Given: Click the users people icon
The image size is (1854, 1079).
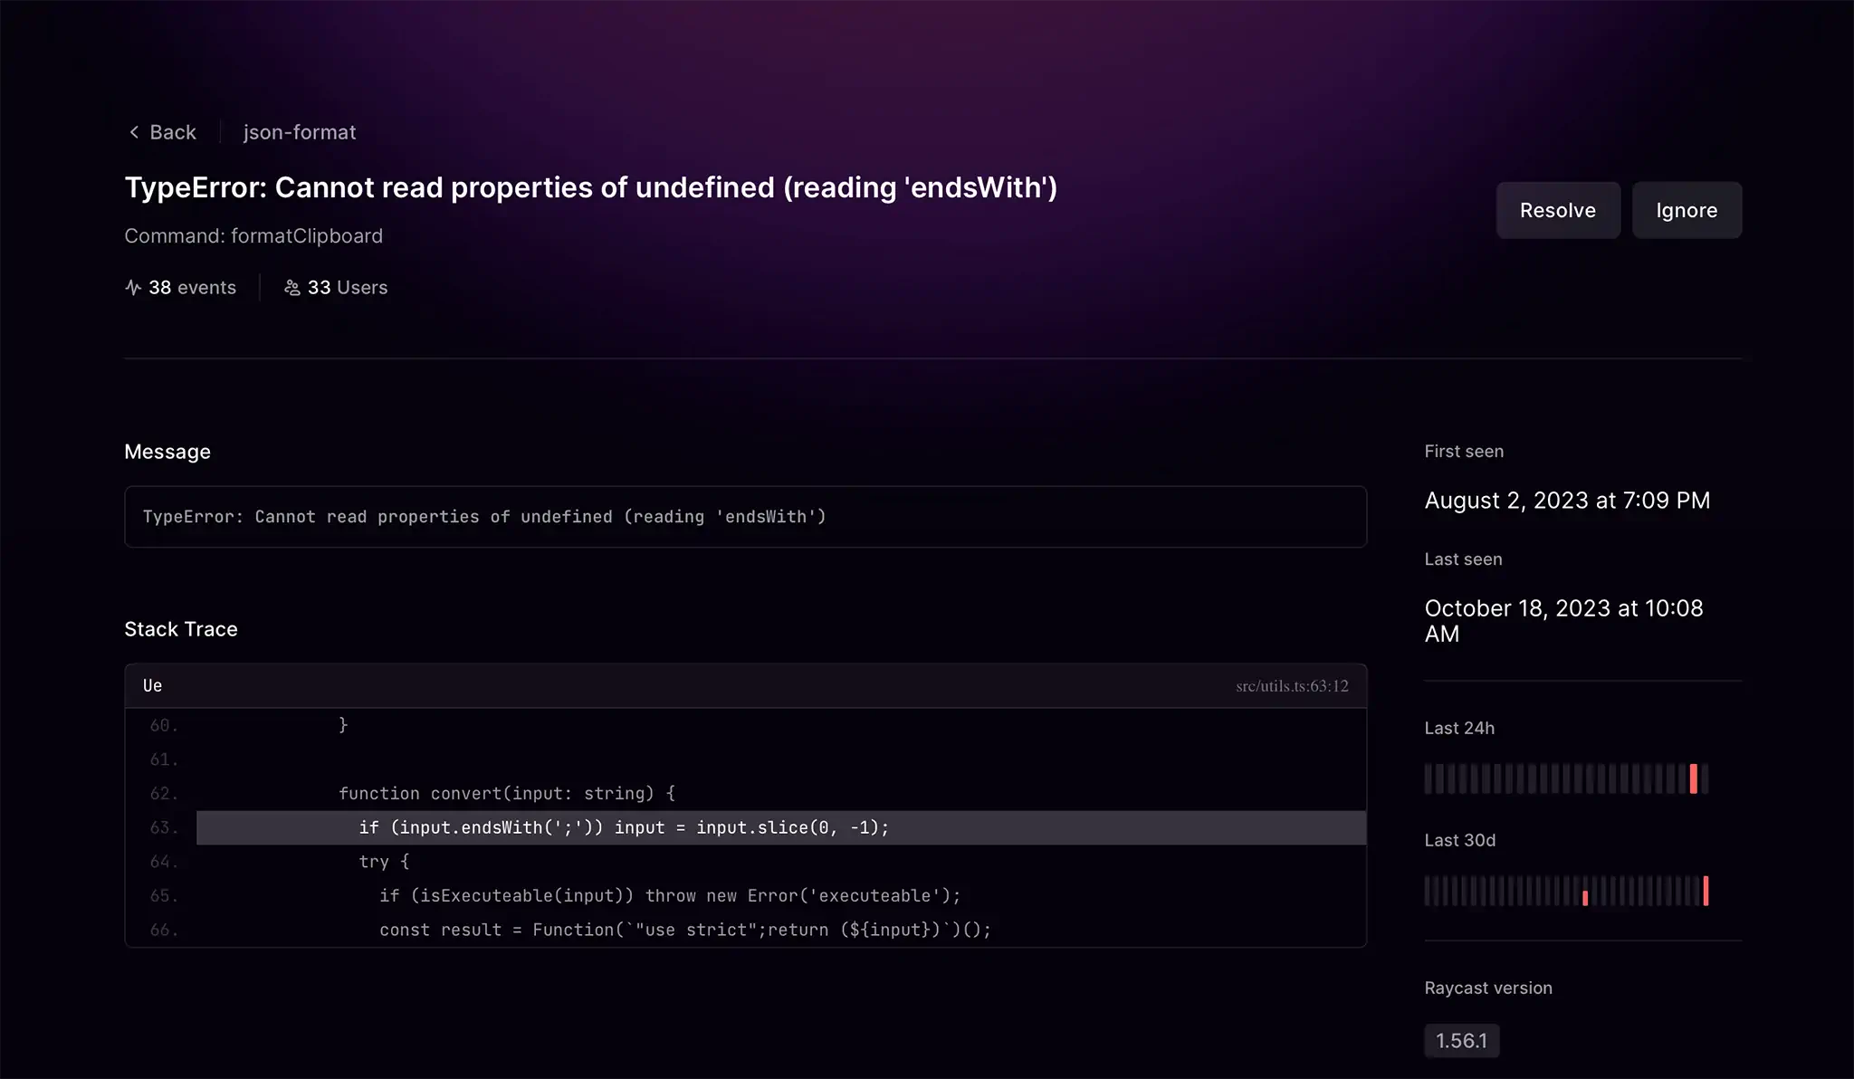Looking at the screenshot, I should (x=291, y=288).
